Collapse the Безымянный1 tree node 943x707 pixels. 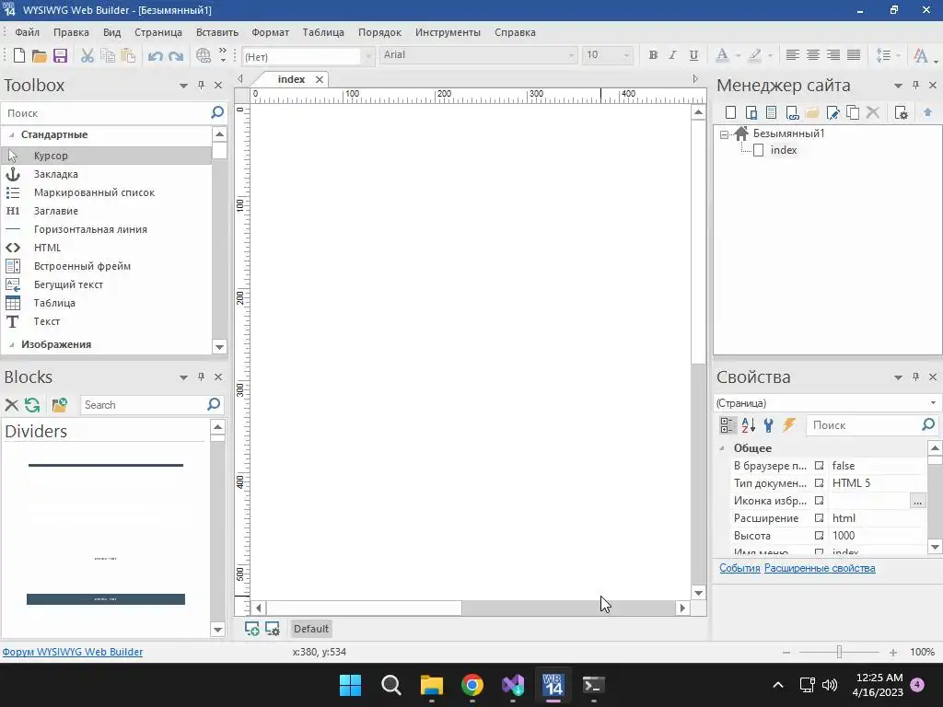coord(724,134)
